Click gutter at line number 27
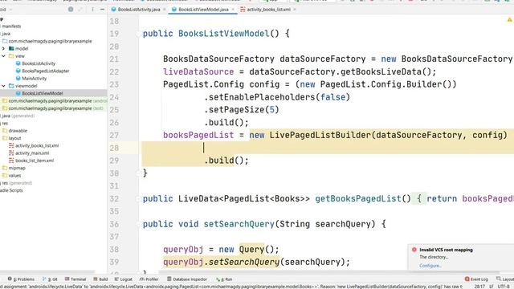Image resolution: width=514 pixels, height=289 pixels. pos(114,136)
